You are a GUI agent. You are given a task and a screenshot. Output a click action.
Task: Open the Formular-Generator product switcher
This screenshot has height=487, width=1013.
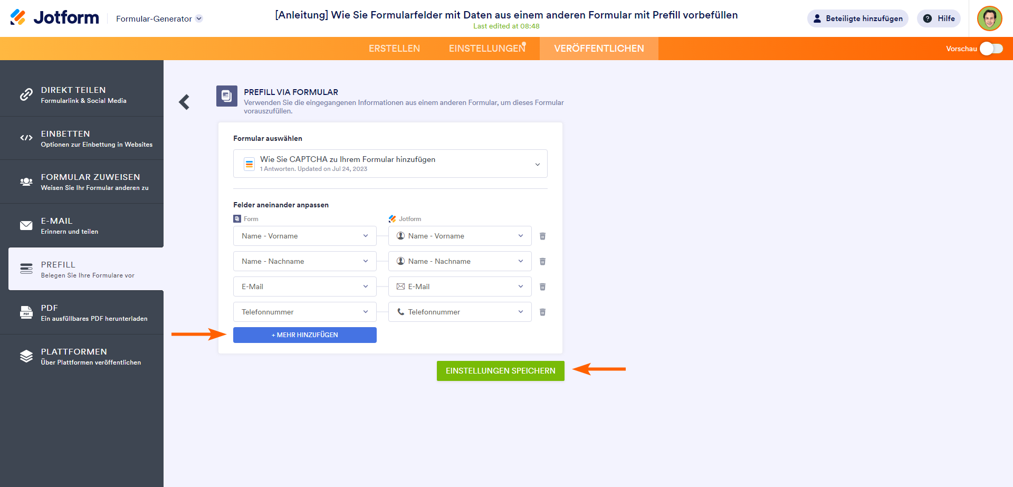click(159, 18)
